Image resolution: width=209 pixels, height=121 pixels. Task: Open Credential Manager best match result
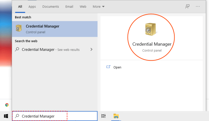pos(55,29)
